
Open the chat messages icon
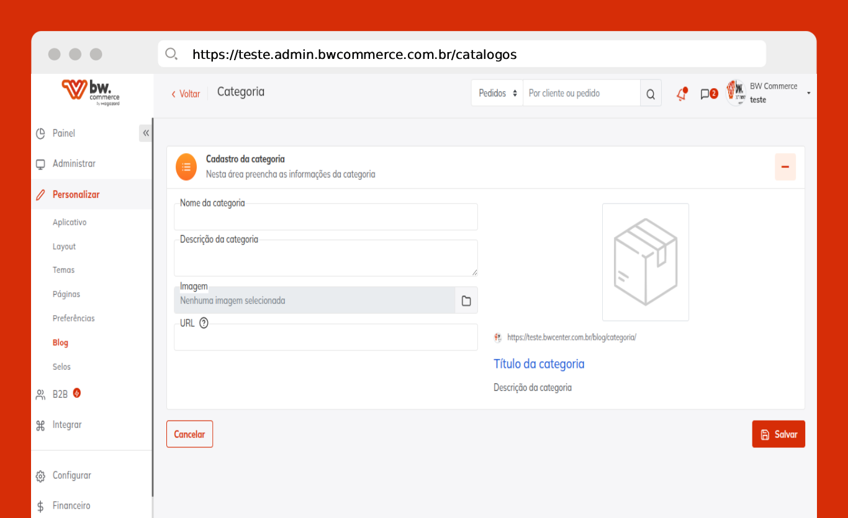(x=705, y=94)
